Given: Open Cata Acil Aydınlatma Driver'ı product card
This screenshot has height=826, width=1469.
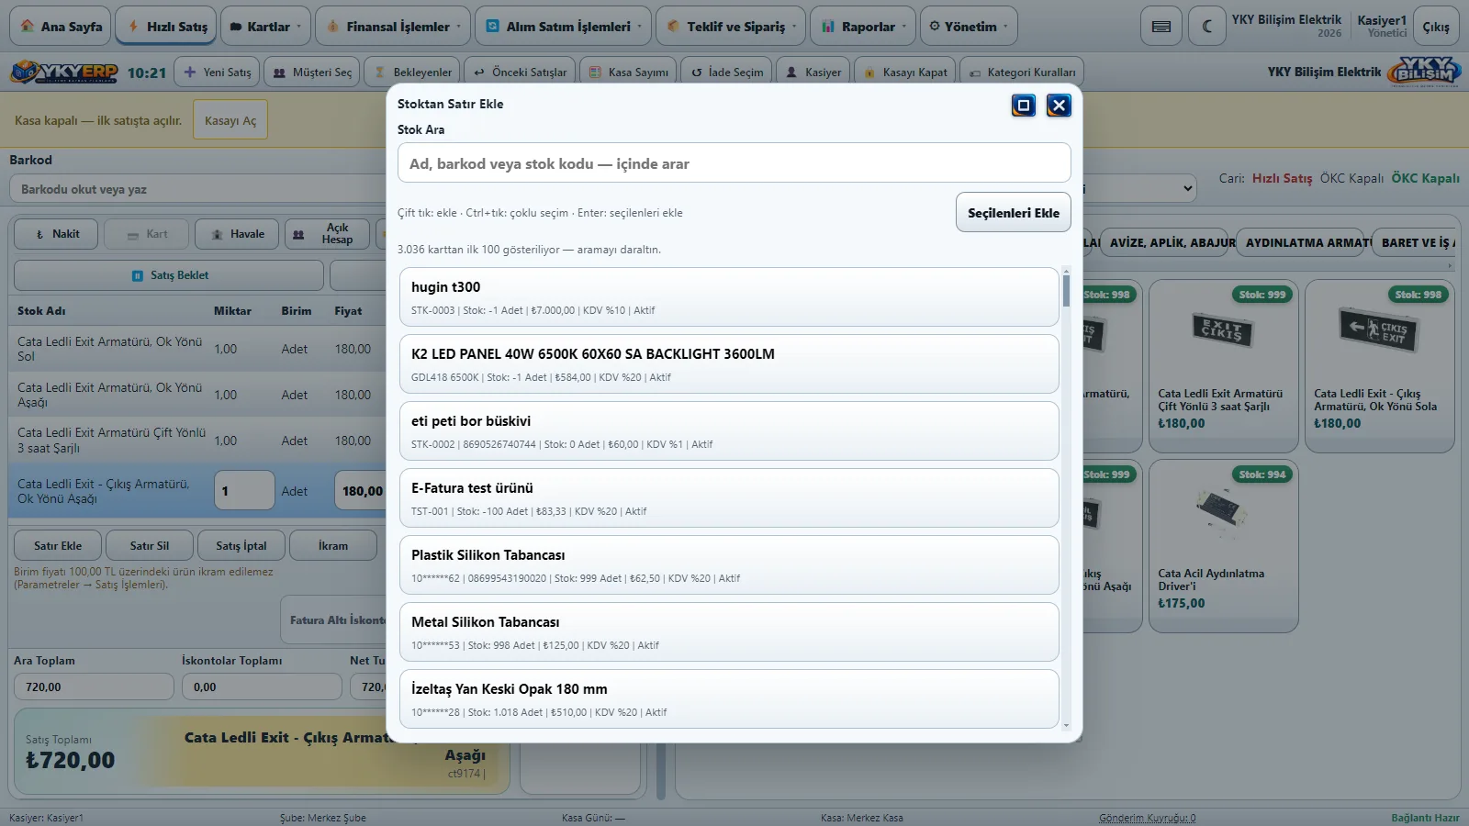Looking at the screenshot, I should (1223, 546).
